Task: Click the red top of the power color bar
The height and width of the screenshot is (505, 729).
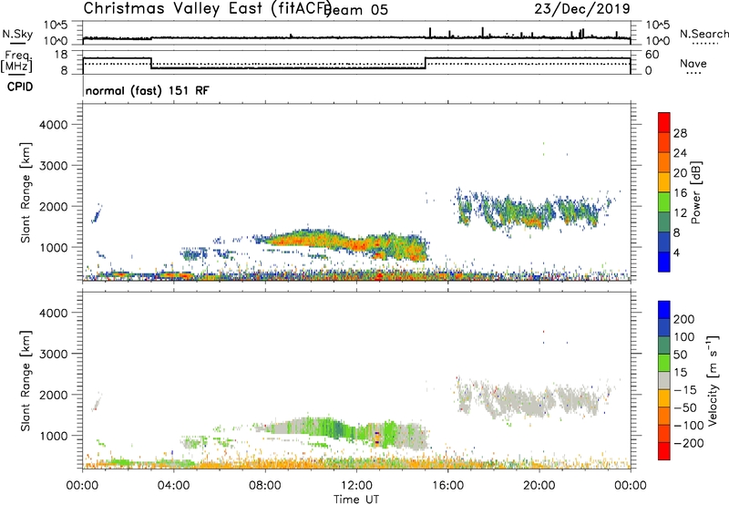Action: (664, 122)
